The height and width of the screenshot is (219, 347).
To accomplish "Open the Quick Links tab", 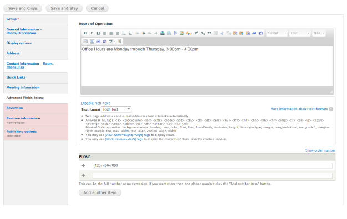I will click(35, 77).
